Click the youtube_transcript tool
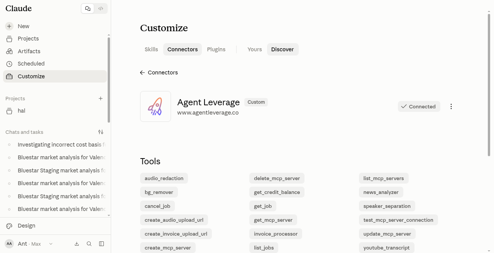The image size is (494, 253). coord(387,248)
